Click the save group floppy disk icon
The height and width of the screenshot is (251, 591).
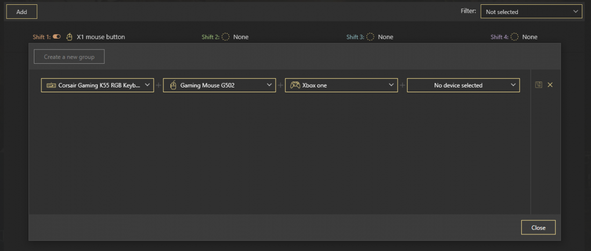538,85
